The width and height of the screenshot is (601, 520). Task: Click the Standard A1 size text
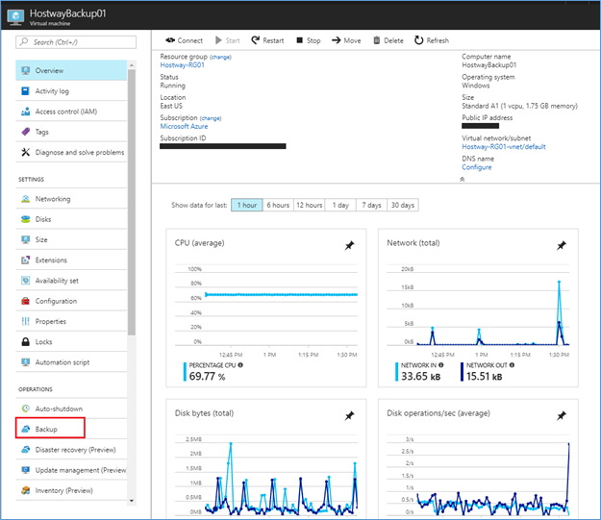519,106
